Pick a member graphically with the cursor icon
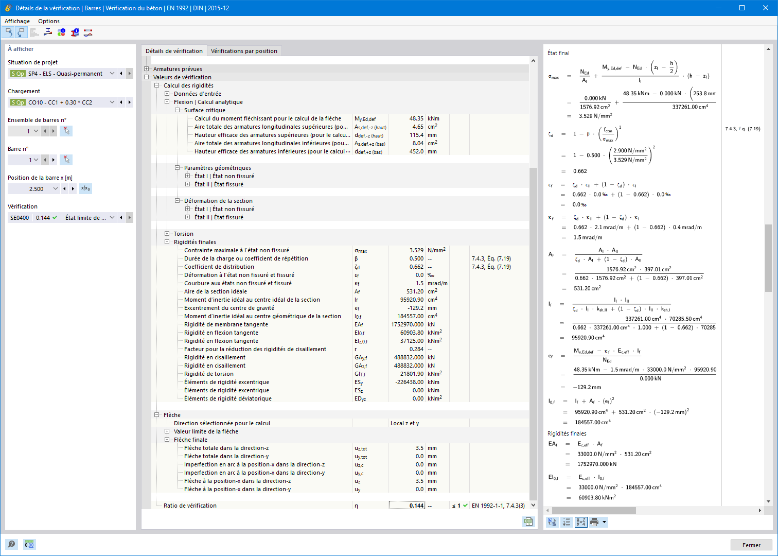Screen dimensions: 778x556 [66, 160]
